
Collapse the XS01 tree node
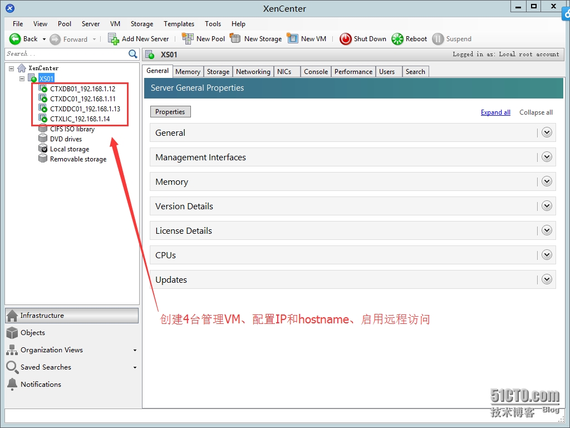coord(22,78)
